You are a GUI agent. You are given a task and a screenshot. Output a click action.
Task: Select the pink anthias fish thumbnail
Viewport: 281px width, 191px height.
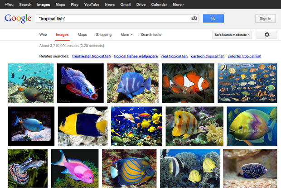[x=75, y=168]
